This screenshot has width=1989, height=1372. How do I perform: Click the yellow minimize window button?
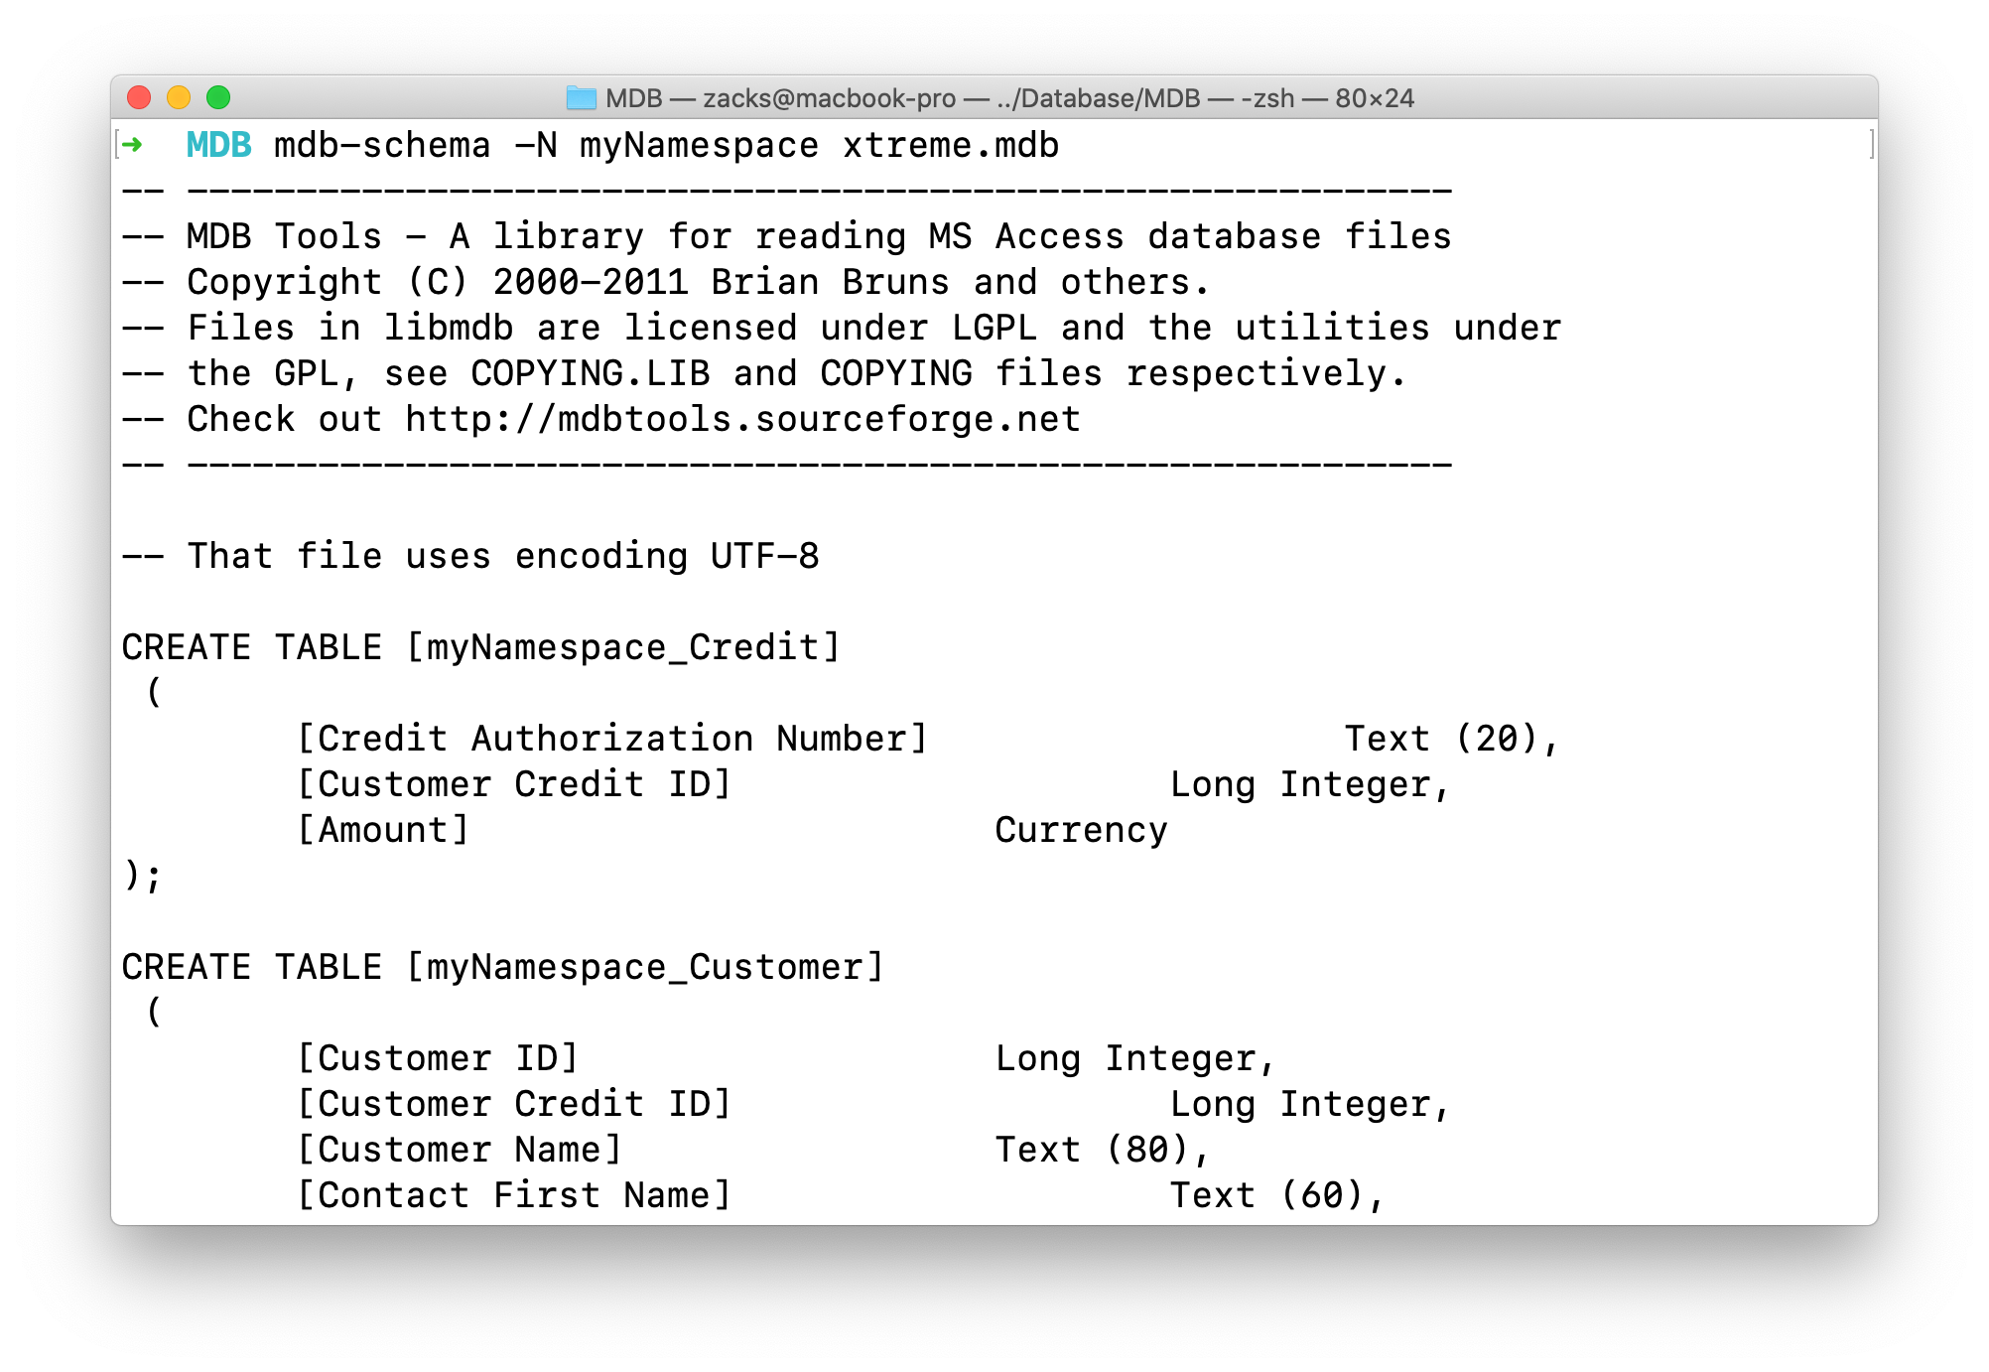pos(179,97)
